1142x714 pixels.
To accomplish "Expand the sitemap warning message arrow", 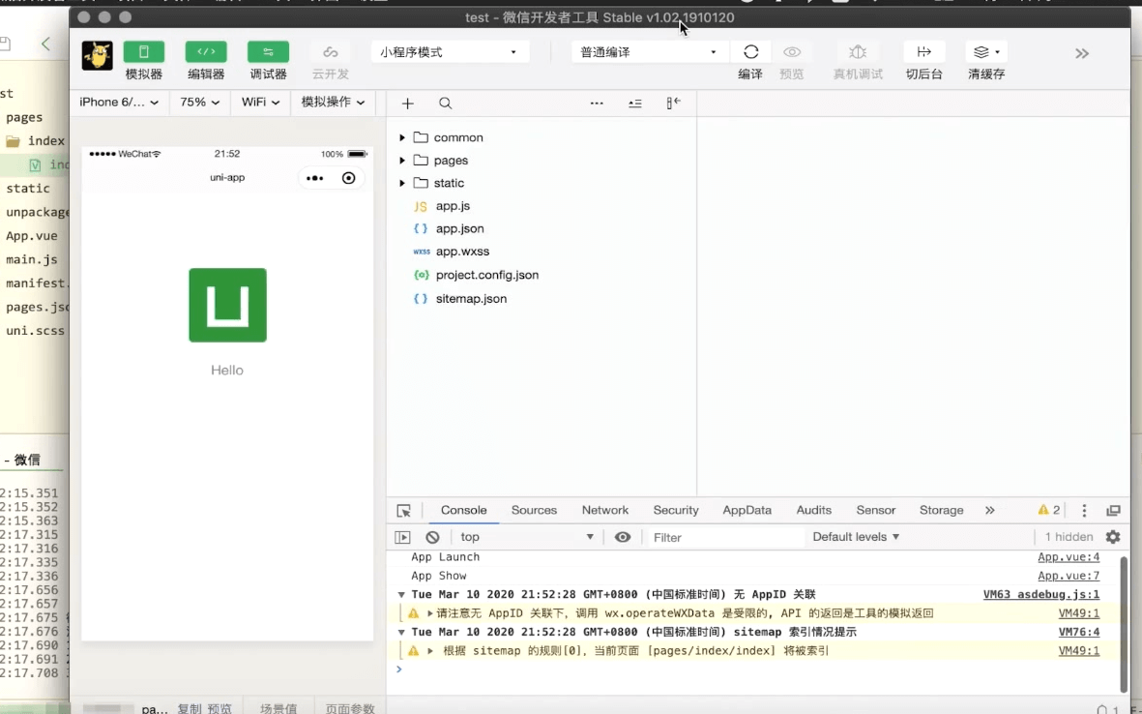I will 430,650.
